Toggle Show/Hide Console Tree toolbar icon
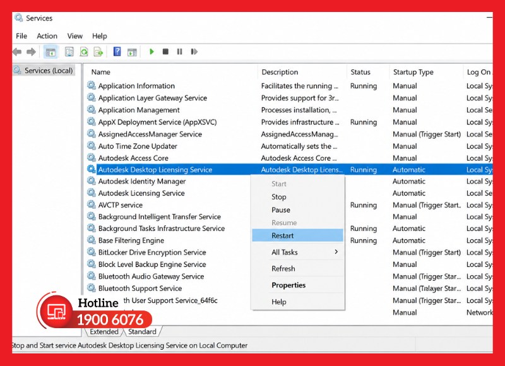 [x=50, y=52]
